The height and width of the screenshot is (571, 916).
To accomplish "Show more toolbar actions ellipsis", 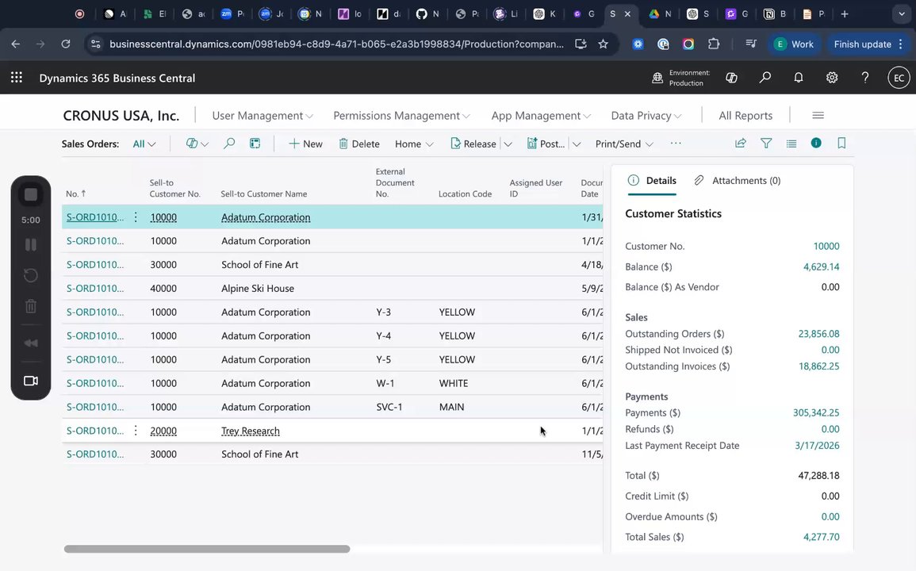I will 676,144.
